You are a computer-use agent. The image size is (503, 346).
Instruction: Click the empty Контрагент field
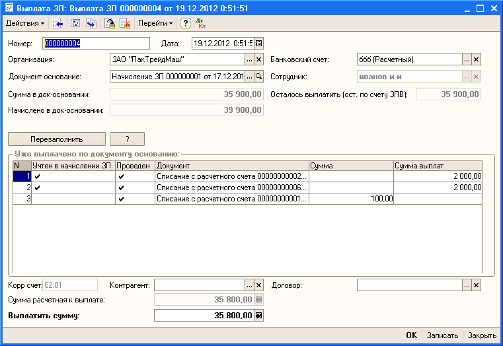[x=200, y=285]
